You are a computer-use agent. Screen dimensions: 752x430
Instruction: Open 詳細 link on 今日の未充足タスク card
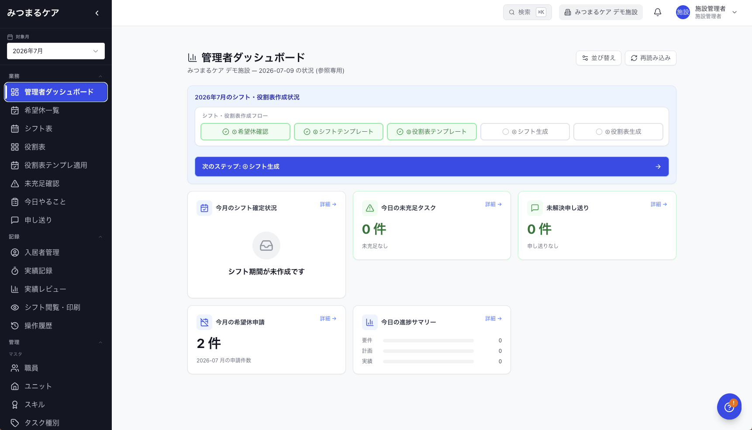pos(493,204)
